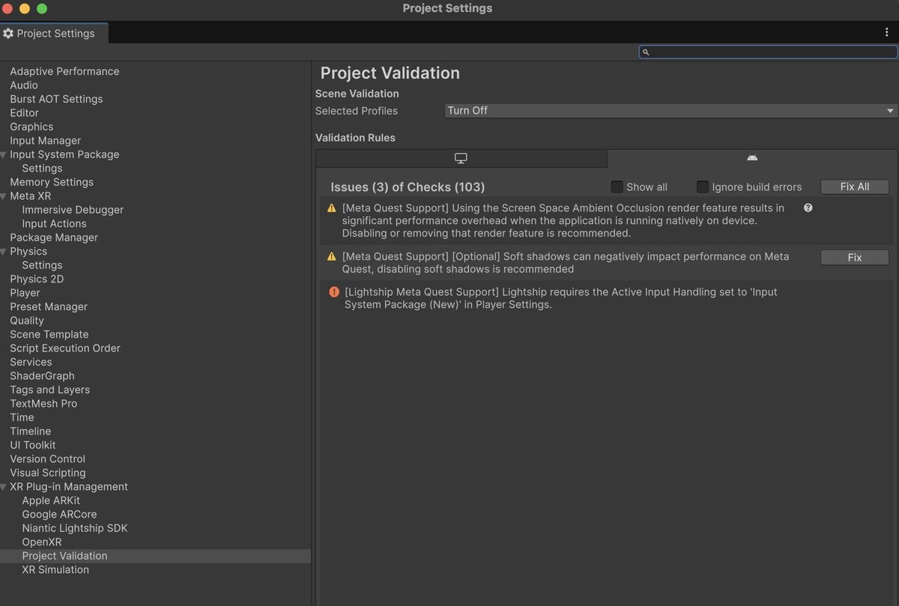The width and height of the screenshot is (899, 606).
Task: Click the warning icon for the Soft shadows issue
Action: [x=332, y=256]
